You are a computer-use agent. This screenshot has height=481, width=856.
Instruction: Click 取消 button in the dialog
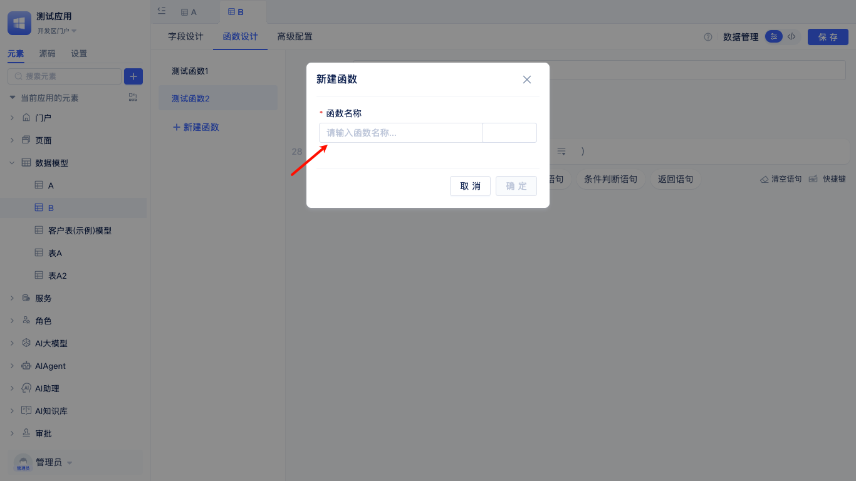pyautogui.click(x=470, y=186)
